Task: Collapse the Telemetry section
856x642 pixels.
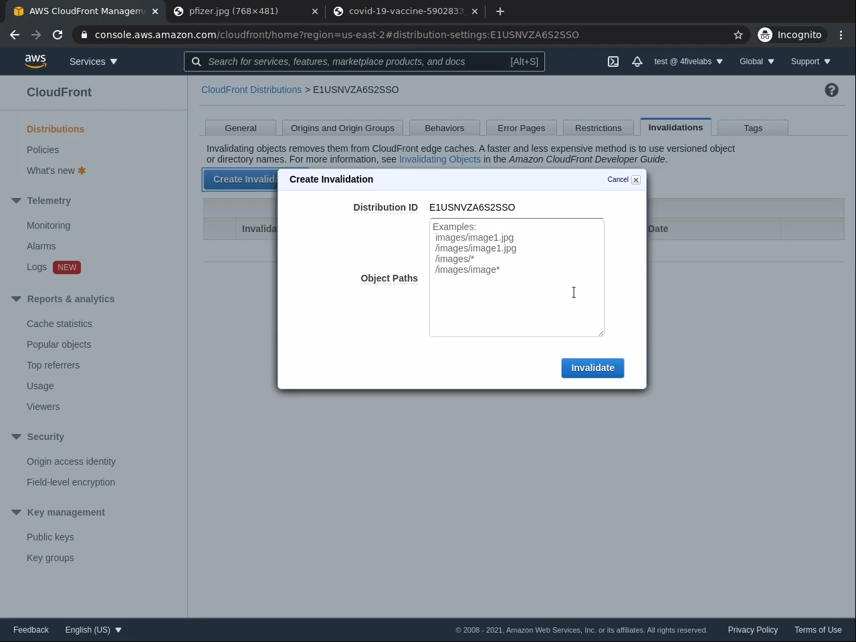Action: coord(17,201)
